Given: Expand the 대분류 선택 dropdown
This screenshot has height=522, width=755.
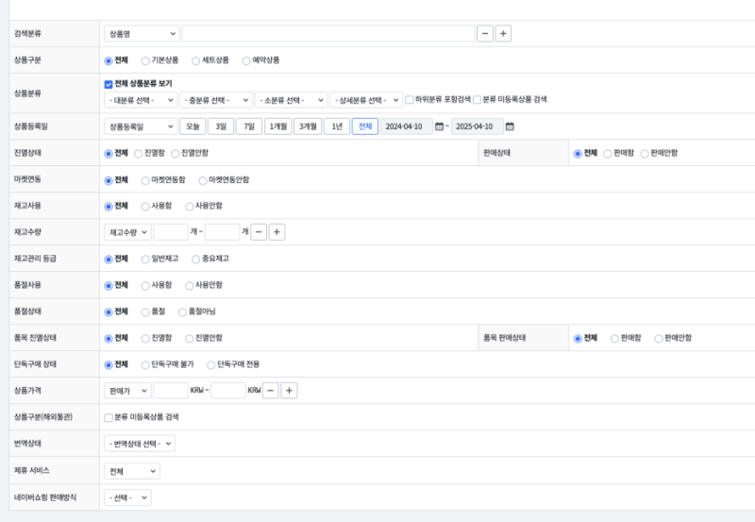Looking at the screenshot, I should point(141,99).
